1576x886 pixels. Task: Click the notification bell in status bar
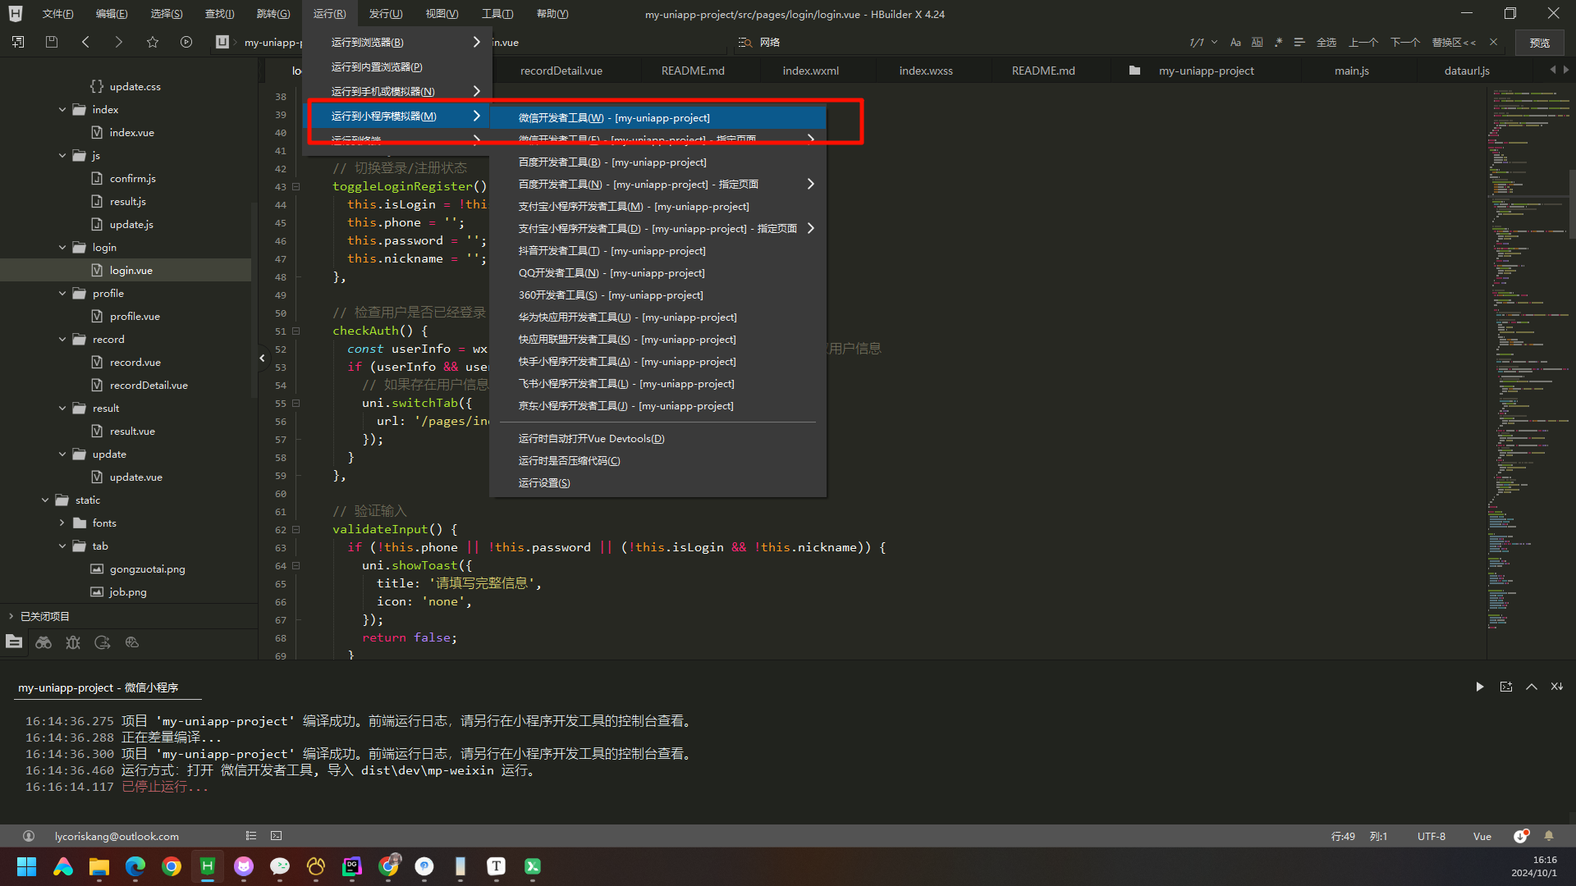point(1549,836)
